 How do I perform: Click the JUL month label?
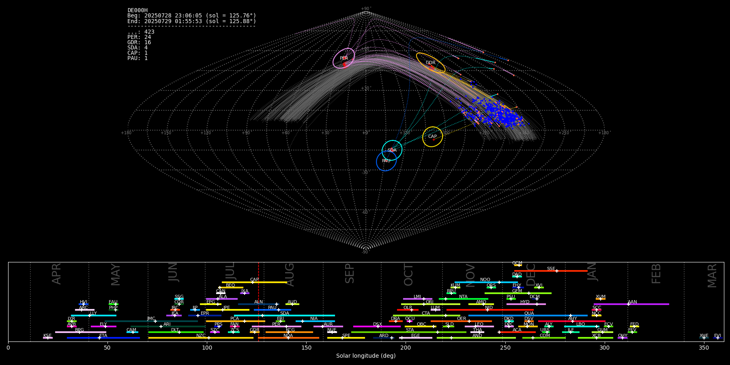tap(230, 271)
